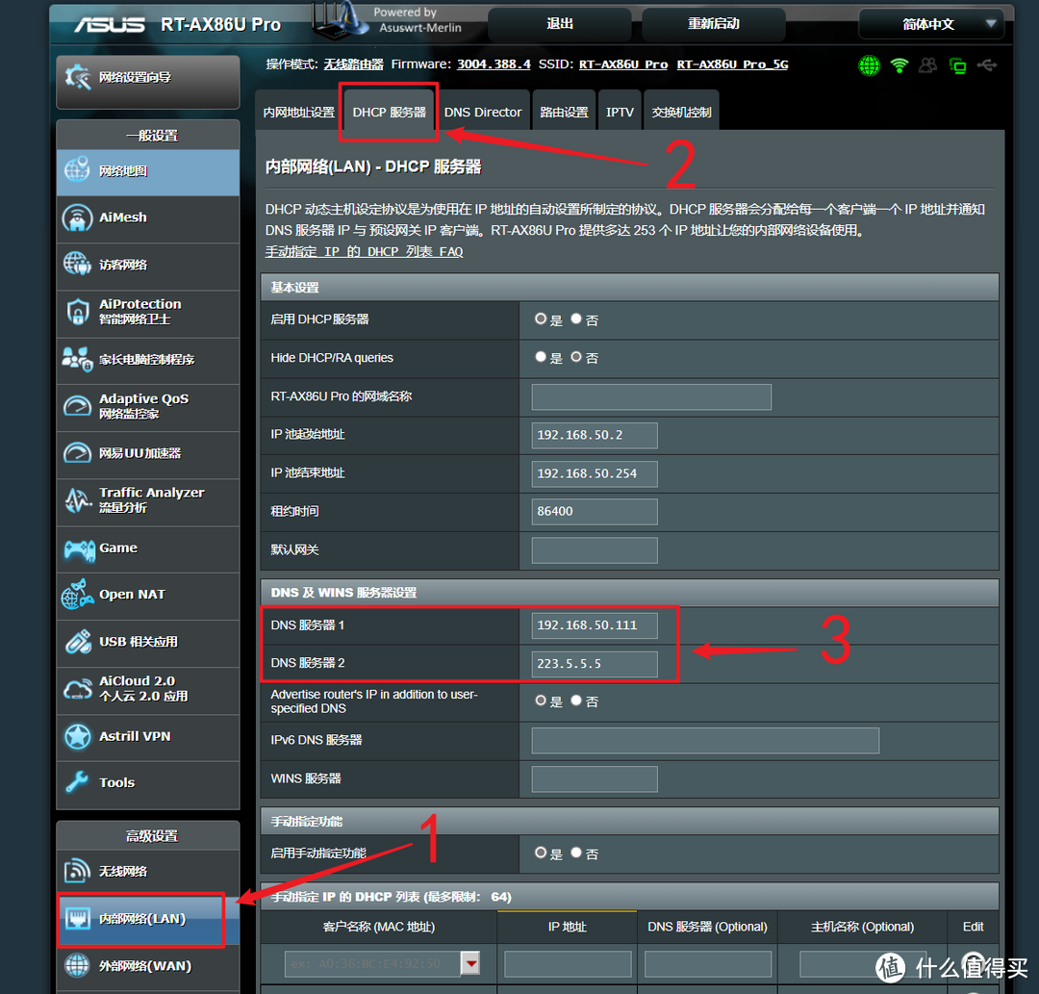Open the RT-AX86U_Pro 2.4G SSID link
1039x994 pixels.
click(x=623, y=64)
